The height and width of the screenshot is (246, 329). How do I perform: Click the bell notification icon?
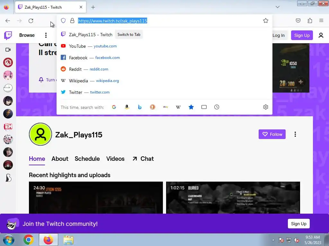coord(41,80)
